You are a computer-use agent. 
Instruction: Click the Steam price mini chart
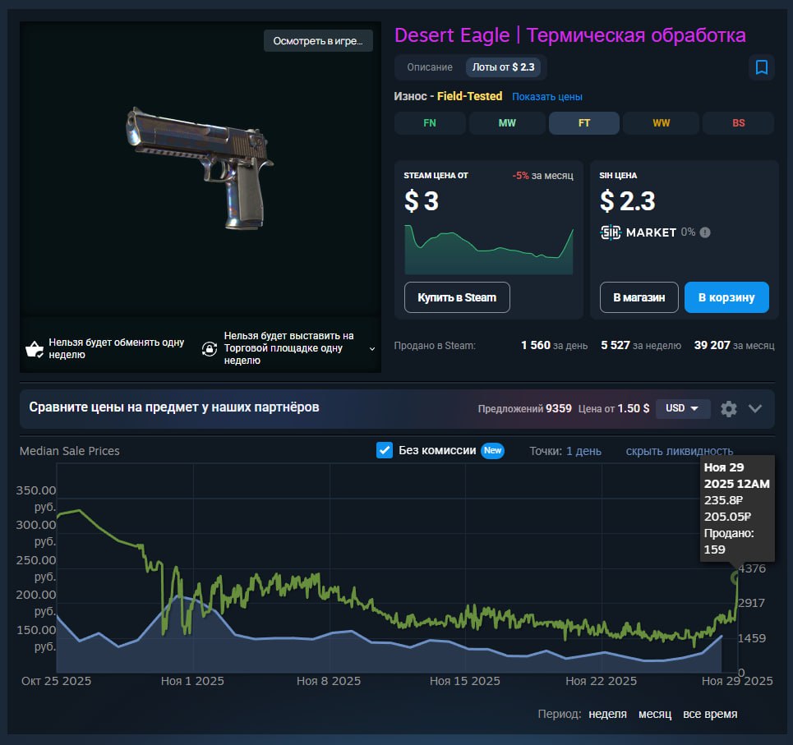coord(488,248)
